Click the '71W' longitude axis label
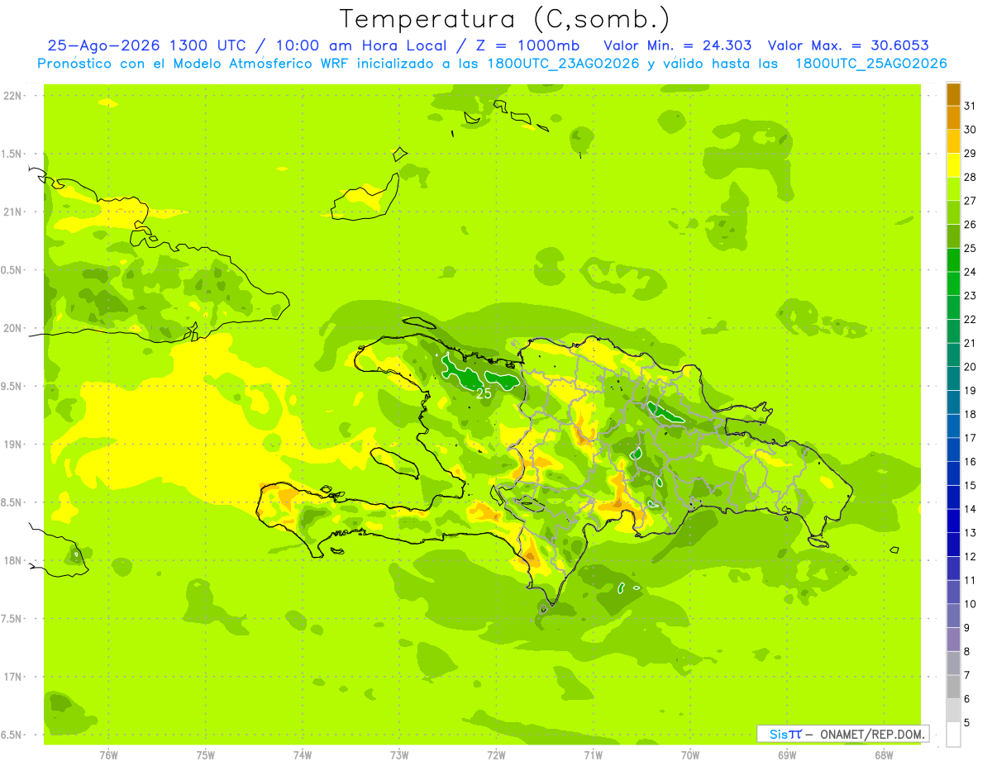Viewport: 992px width, 766px height. 593,754
